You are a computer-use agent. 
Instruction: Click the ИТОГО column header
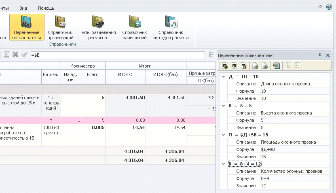[x=125, y=74]
